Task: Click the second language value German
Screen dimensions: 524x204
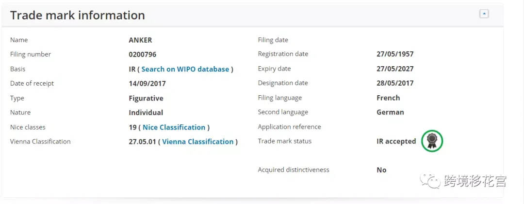Action: click(x=390, y=112)
